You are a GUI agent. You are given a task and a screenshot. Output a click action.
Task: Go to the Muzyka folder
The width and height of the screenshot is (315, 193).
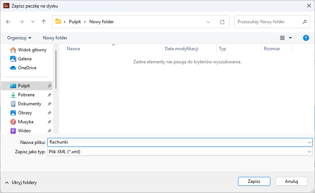[26, 122]
